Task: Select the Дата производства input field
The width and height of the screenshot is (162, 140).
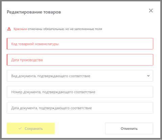Action: [80, 60]
